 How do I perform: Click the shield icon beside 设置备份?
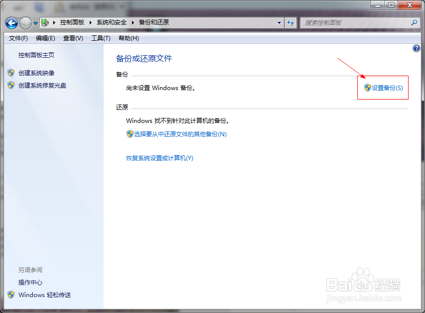367,87
